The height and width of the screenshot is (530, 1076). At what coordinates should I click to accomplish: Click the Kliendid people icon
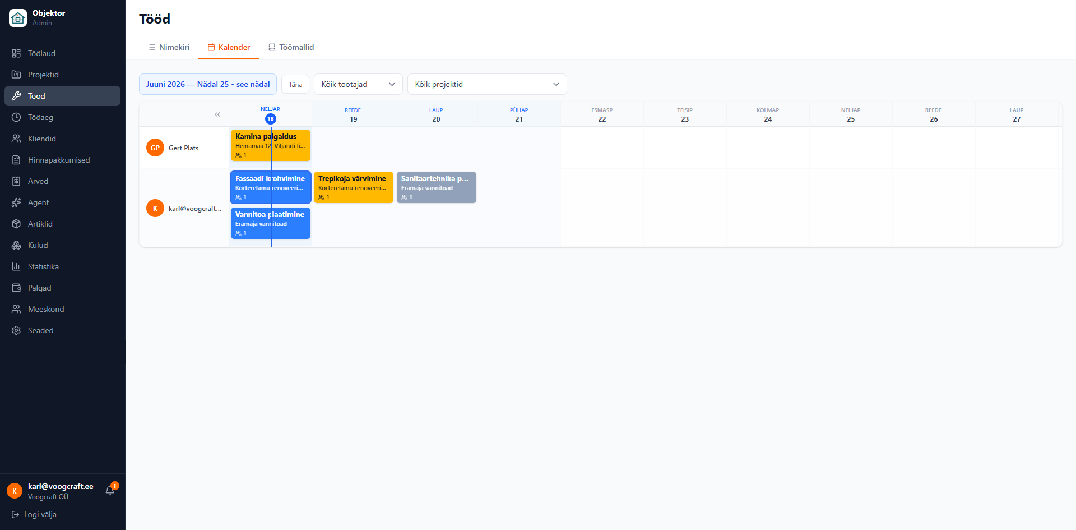pos(16,139)
